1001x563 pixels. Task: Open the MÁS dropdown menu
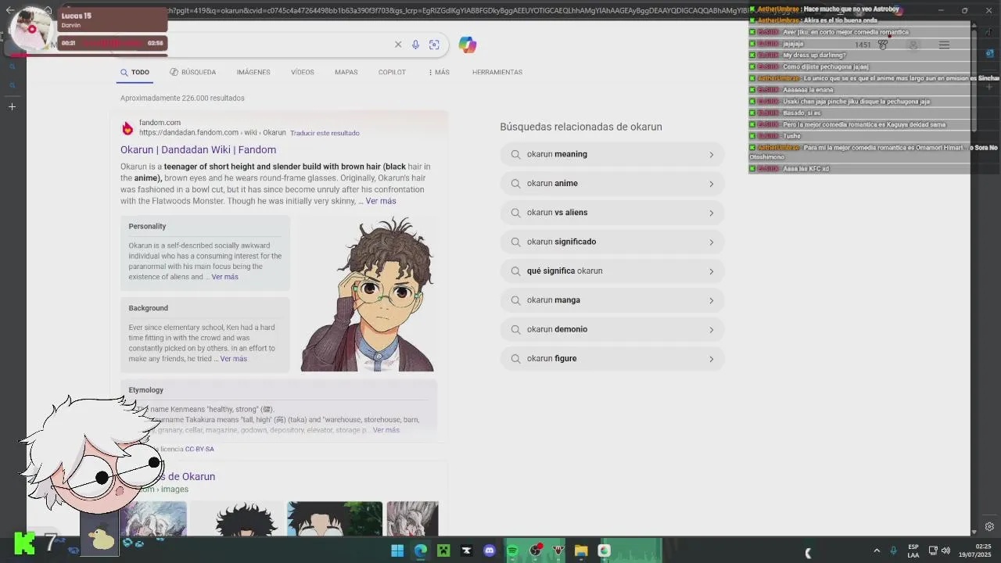point(439,72)
